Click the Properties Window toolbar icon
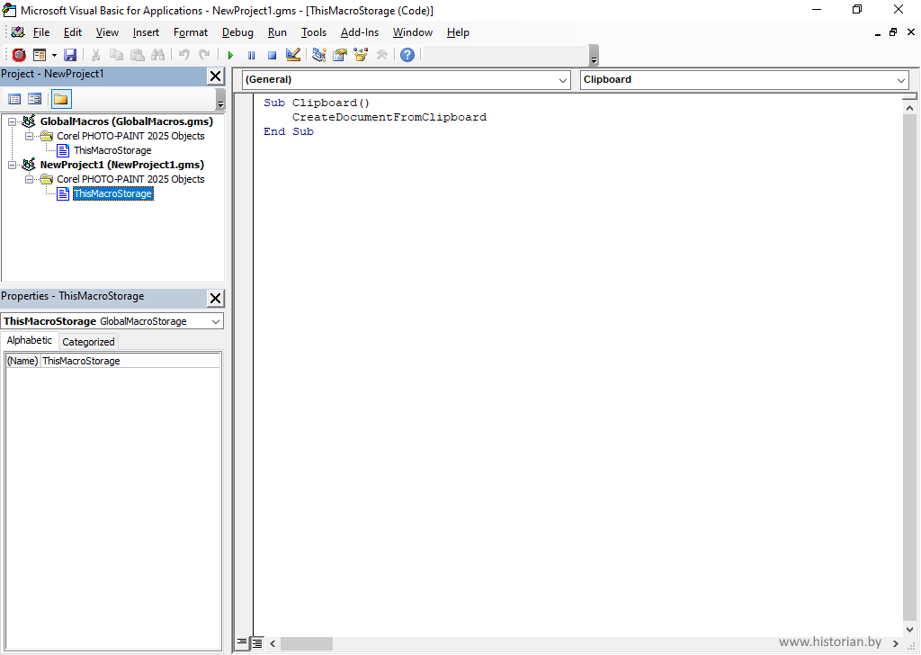Image resolution: width=921 pixels, height=655 pixels. [x=340, y=56]
